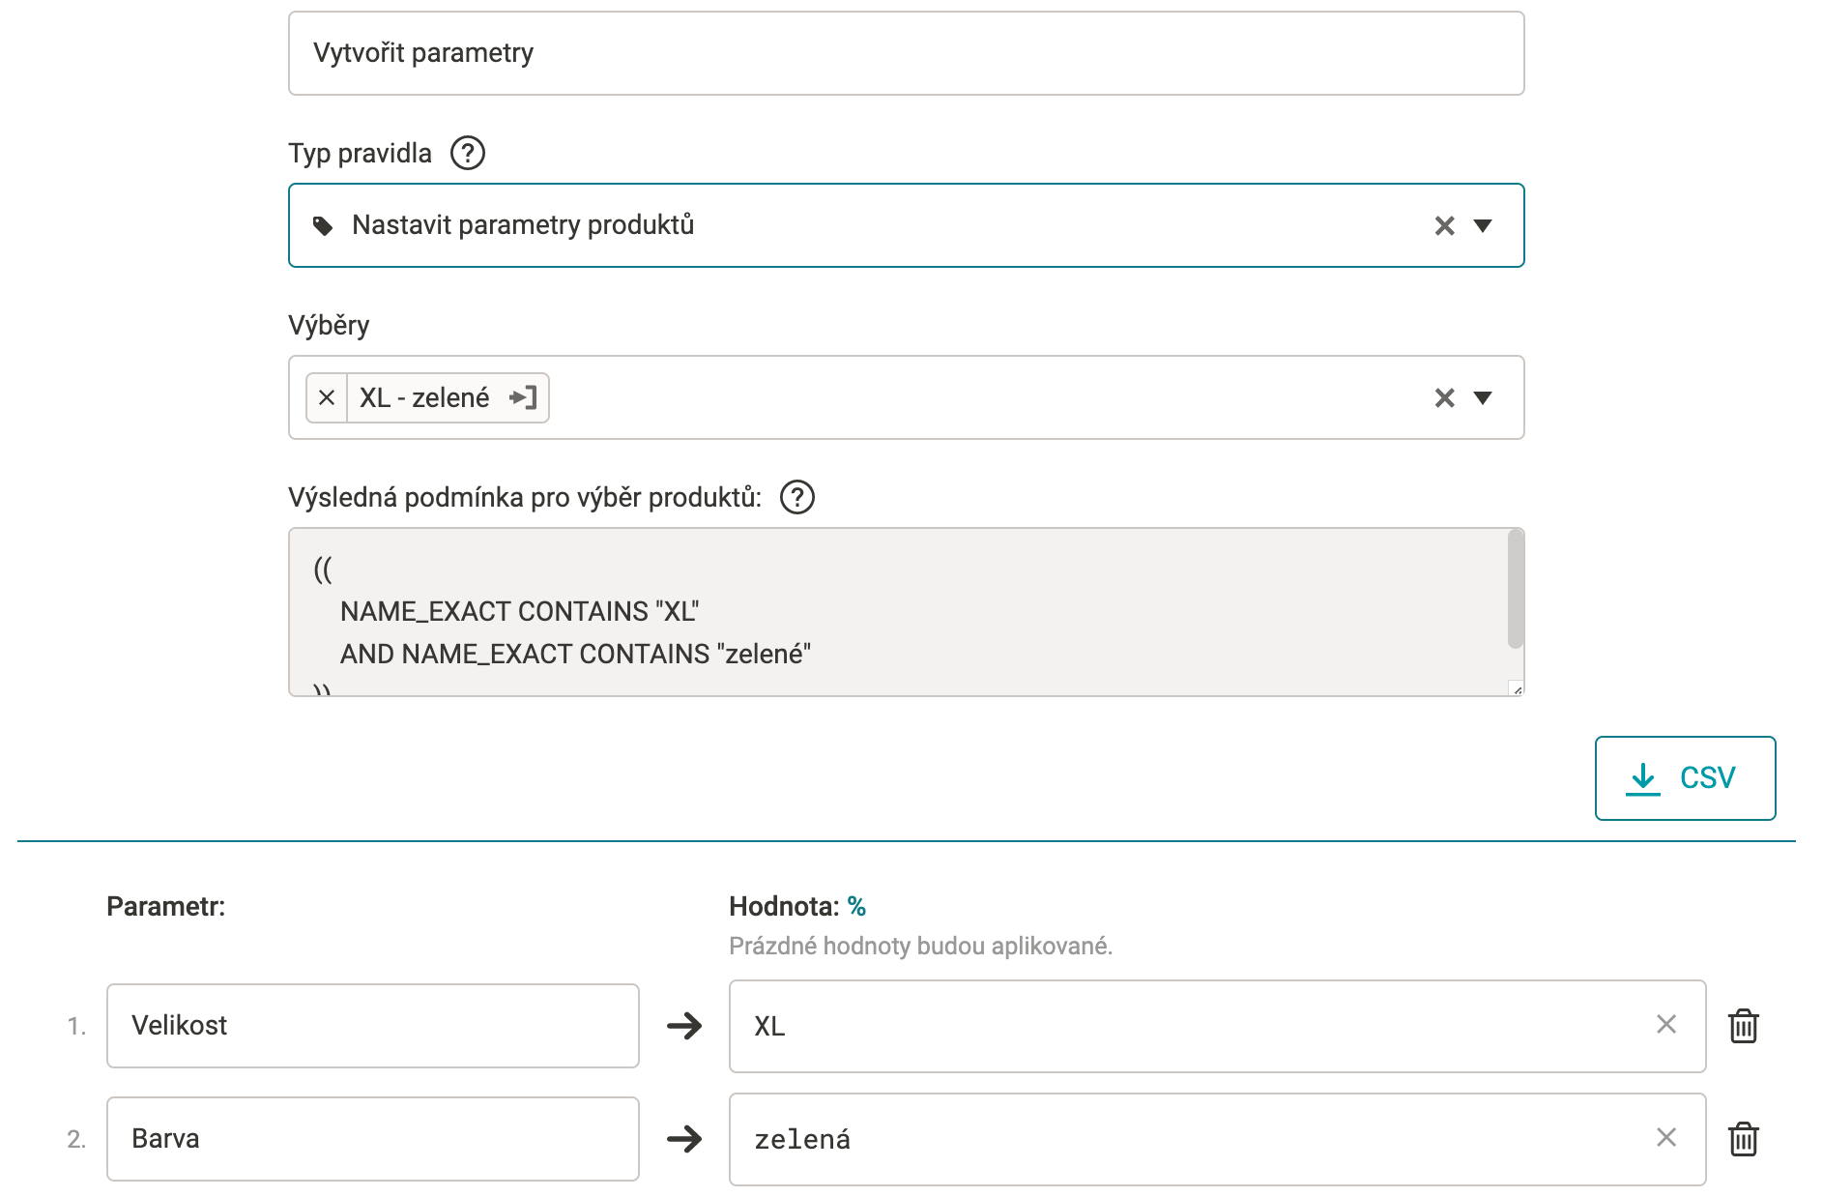Image resolution: width=1823 pixels, height=1197 pixels.
Task: Open help for Typ pravidla
Action: pyautogui.click(x=468, y=153)
